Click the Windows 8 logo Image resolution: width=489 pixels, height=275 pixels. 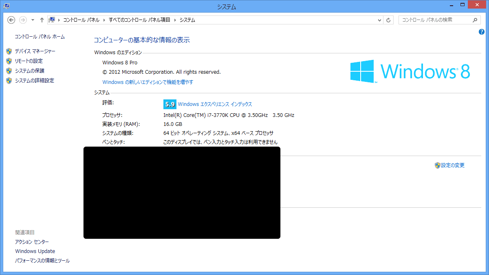410,71
